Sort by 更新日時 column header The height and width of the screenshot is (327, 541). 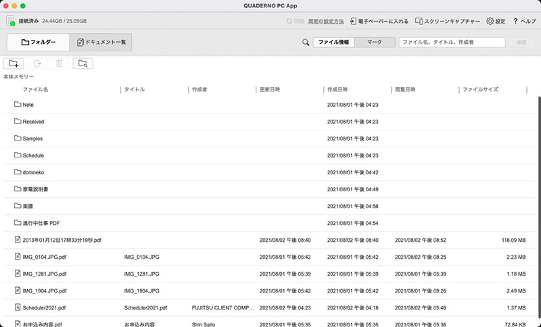click(x=270, y=90)
